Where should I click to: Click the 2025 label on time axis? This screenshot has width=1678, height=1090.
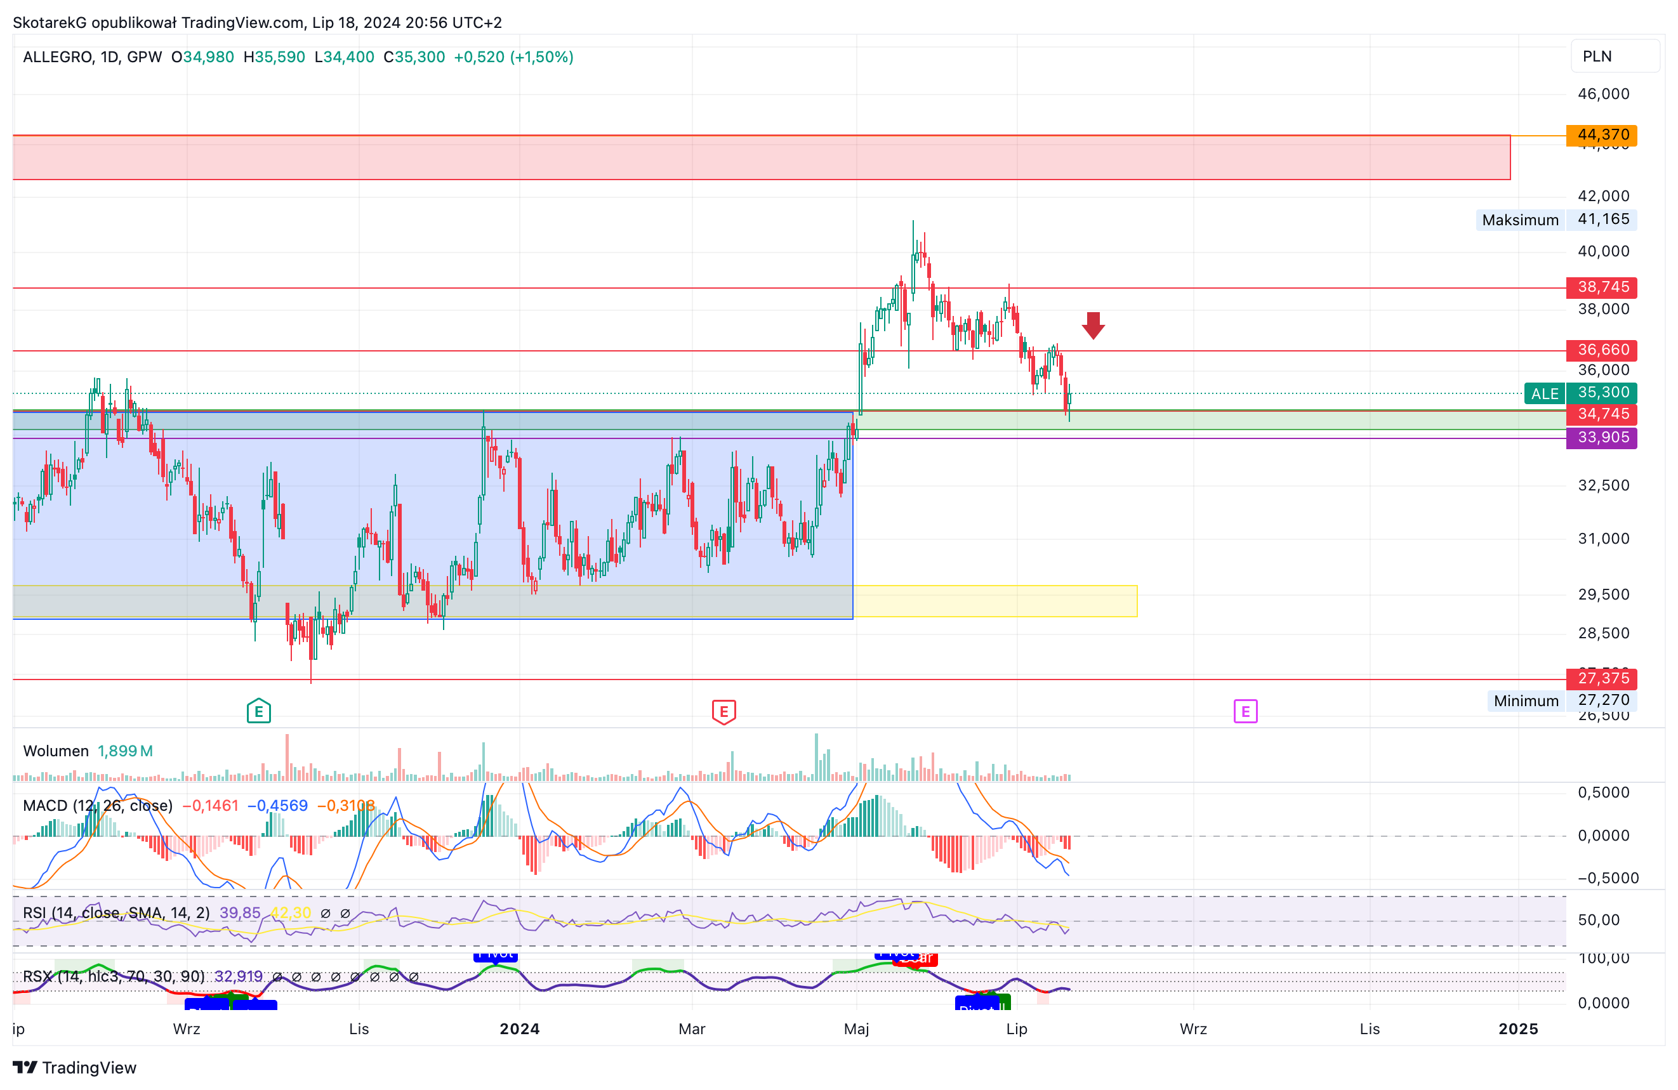click(1518, 1028)
